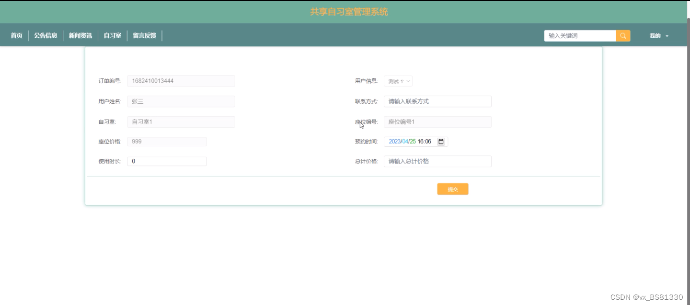This screenshot has width=690, height=305.
Task: Click the orange search magnifier icon
Action: [623, 36]
